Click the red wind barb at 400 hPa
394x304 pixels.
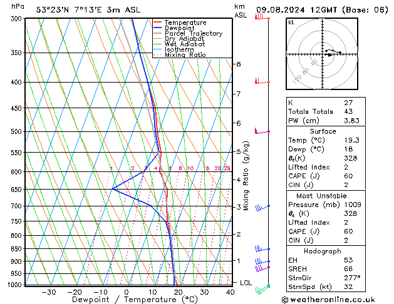(262, 81)
